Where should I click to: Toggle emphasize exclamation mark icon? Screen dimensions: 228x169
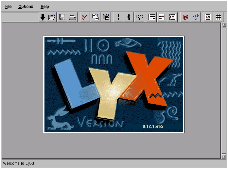[118, 17]
